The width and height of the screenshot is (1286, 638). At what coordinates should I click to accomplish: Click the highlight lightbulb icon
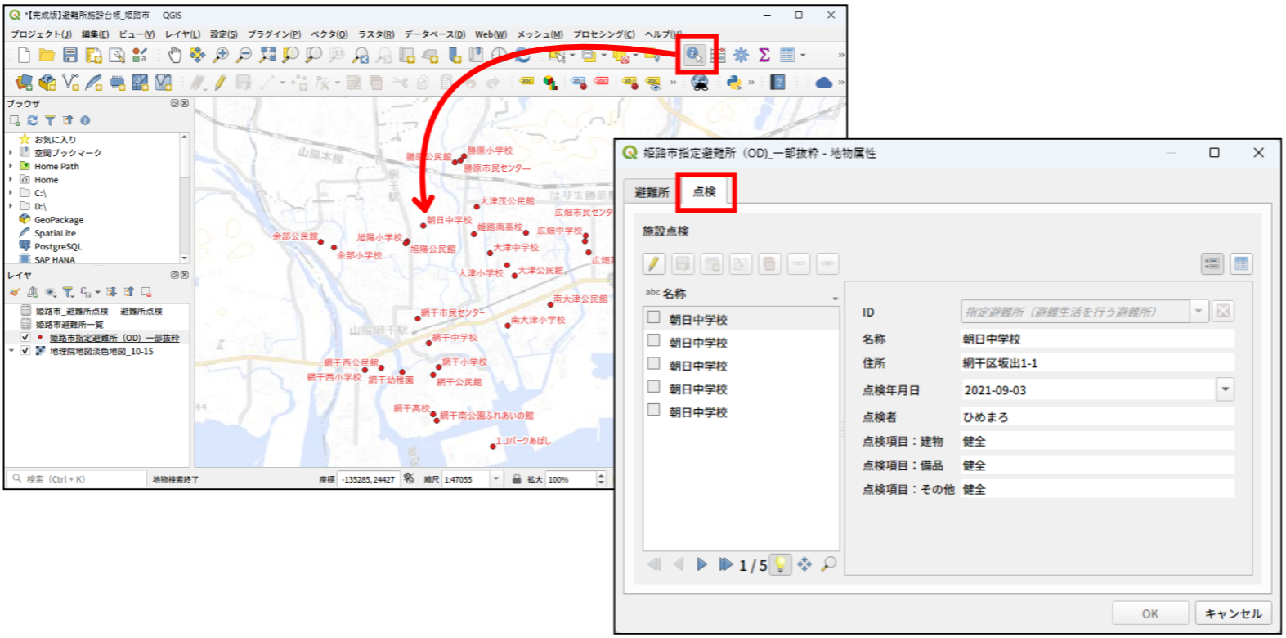[x=780, y=564]
